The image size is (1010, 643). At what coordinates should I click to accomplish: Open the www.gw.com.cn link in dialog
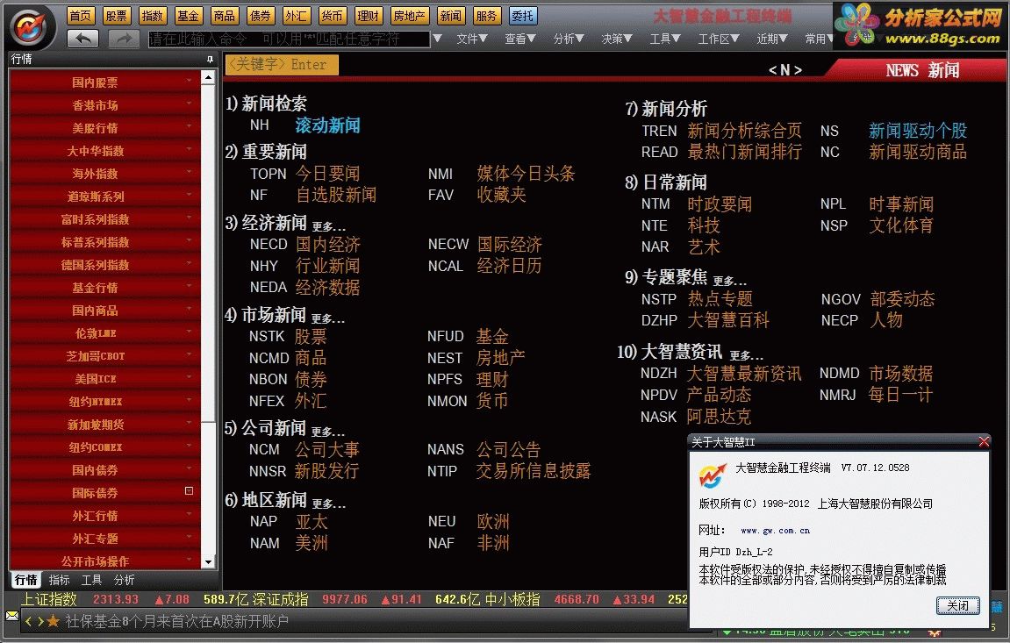pos(775,531)
